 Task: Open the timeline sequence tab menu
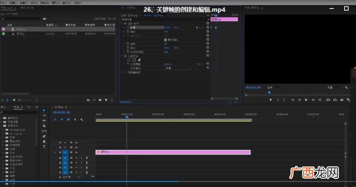66,107
